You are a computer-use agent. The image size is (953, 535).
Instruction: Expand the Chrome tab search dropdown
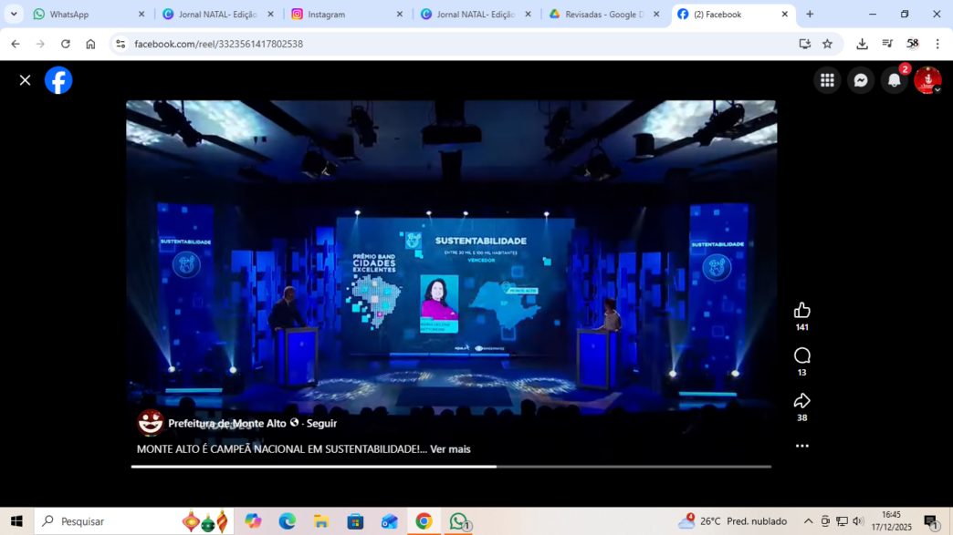pyautogui.click(x=14, y=15)
